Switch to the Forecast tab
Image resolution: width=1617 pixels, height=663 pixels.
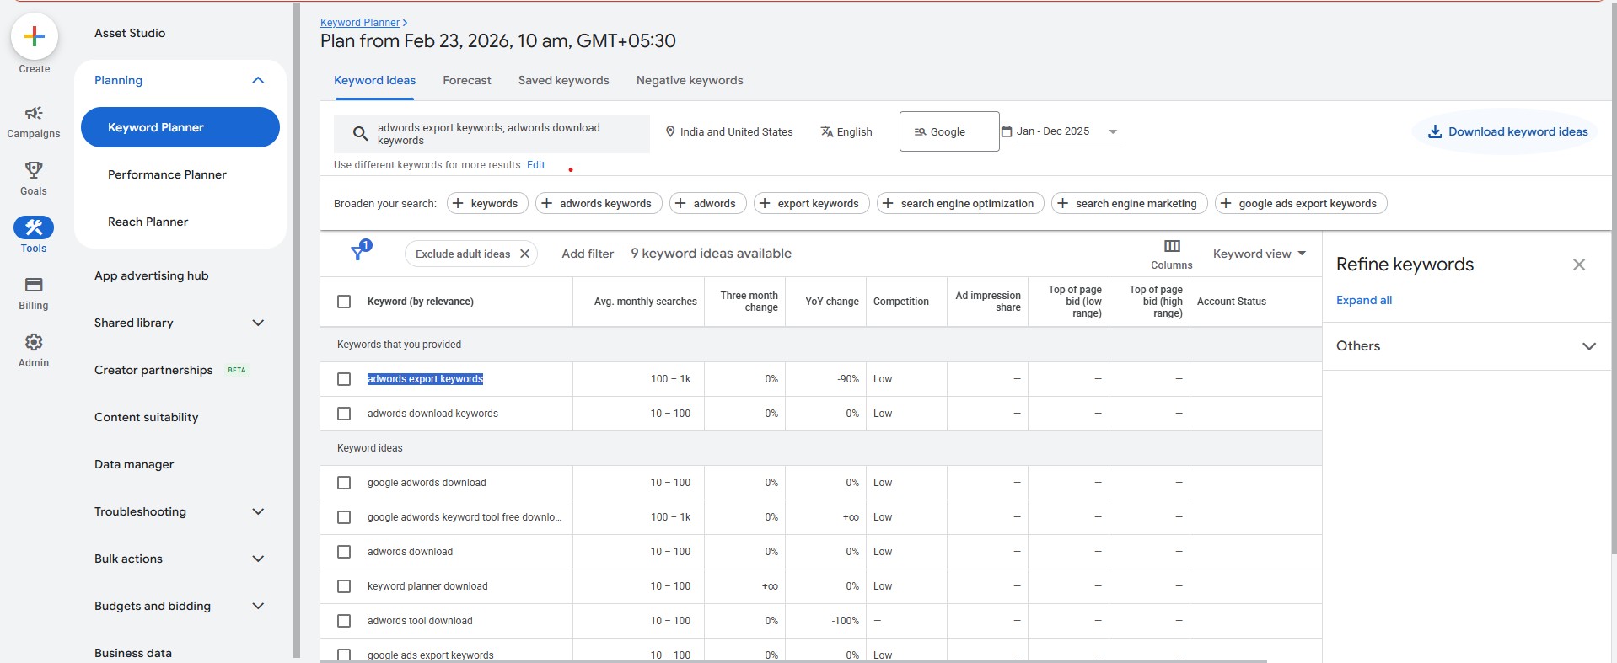(x=467, y=80)
